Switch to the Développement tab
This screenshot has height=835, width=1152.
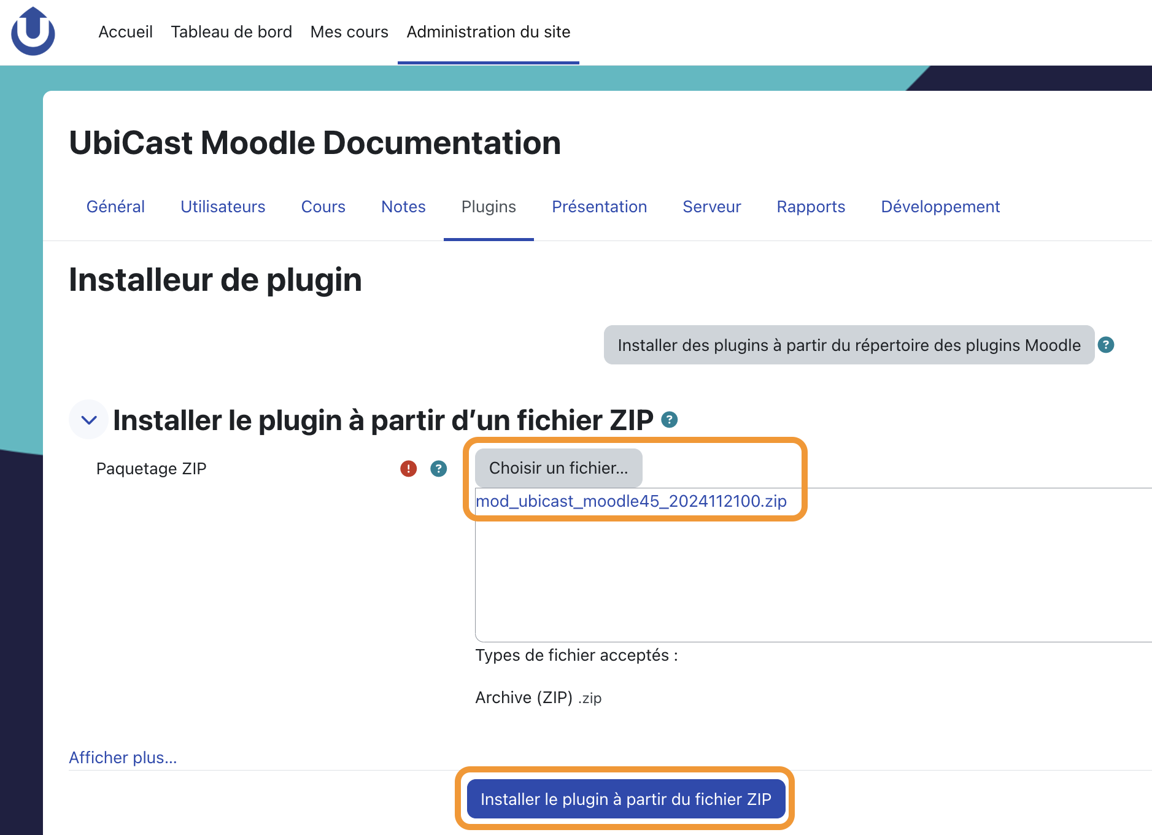point(940,207)
